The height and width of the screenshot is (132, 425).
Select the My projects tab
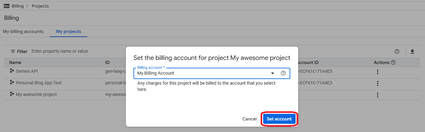pyautogui.click(x=68, y=31)
